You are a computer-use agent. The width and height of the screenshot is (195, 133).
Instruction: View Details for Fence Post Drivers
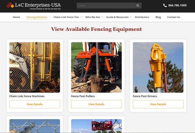click(x=158, y=104)
